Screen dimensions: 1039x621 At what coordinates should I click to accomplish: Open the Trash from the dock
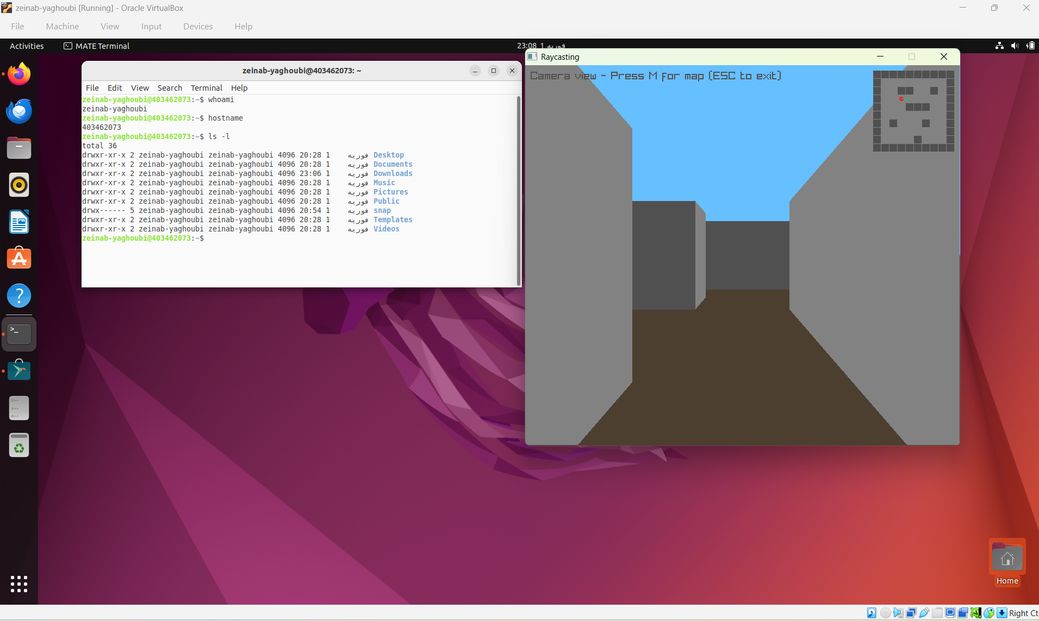19,445
